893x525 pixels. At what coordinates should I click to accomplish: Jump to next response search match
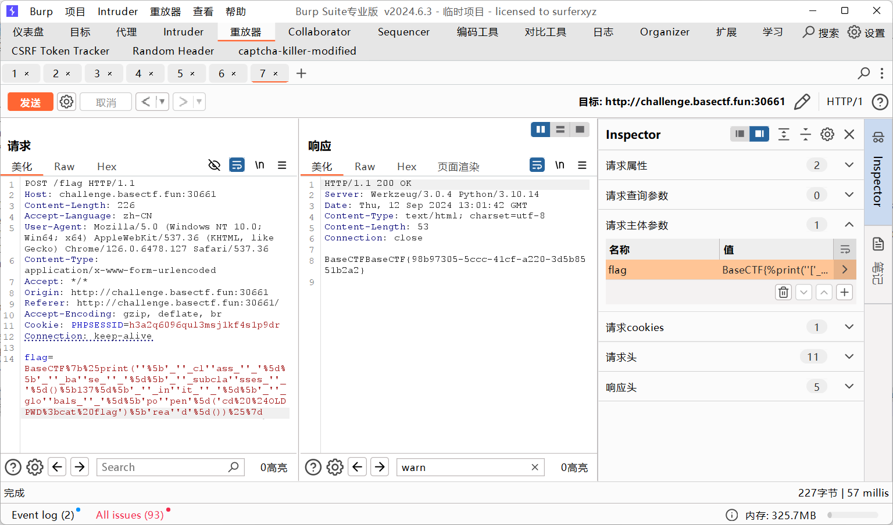tap(380, 467)
